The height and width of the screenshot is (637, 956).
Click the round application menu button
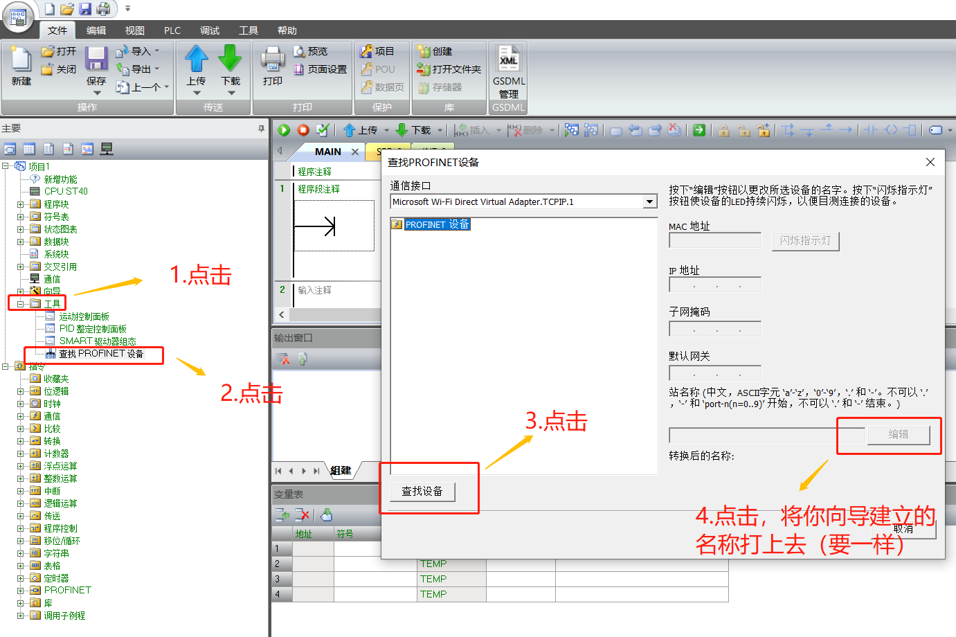point(18,17)
